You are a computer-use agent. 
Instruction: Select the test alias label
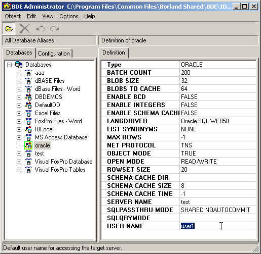(40, 154)
